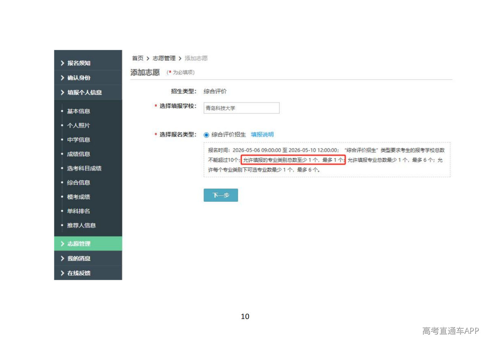
Task: Open 个人照片 in the sidebar
Action: coord(78,125)
